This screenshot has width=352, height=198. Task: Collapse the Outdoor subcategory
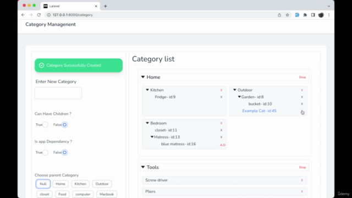point(235,90)
